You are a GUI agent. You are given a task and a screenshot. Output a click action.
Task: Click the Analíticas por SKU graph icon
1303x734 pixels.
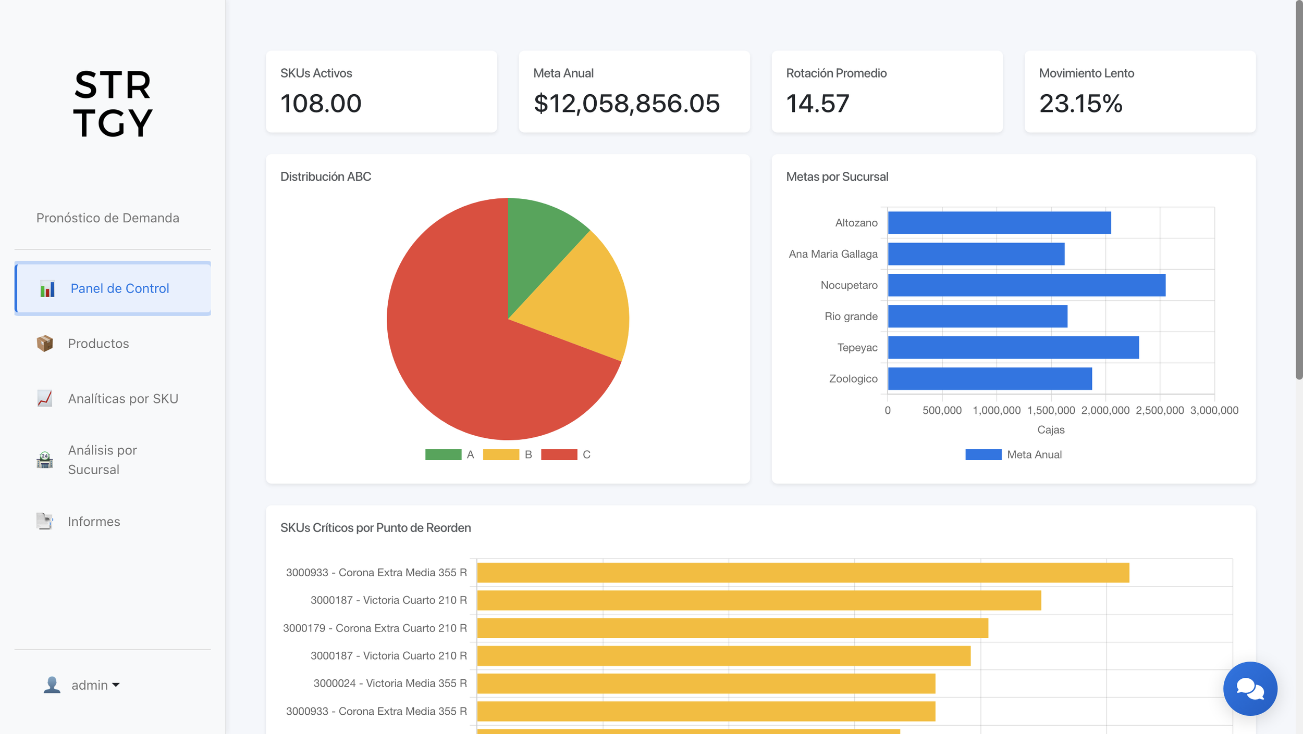click(x=45, y=398)
